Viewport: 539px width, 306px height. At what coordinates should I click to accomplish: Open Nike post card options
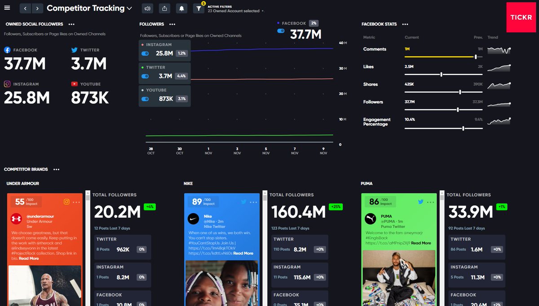click(x=253, y=202)
